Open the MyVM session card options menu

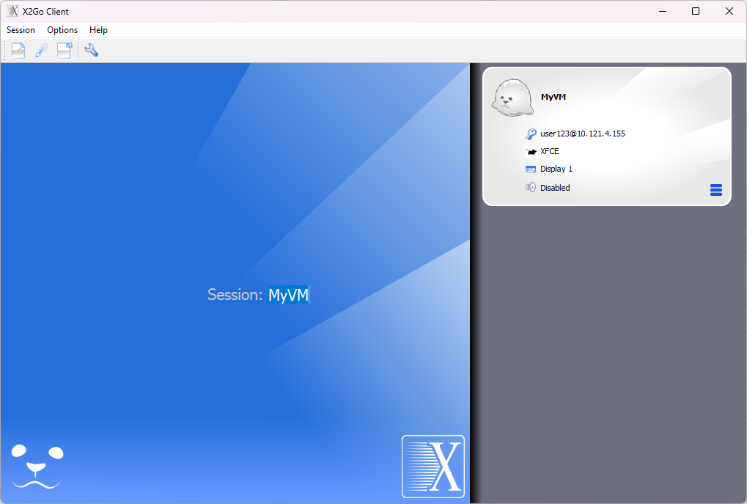pos(716,190)
